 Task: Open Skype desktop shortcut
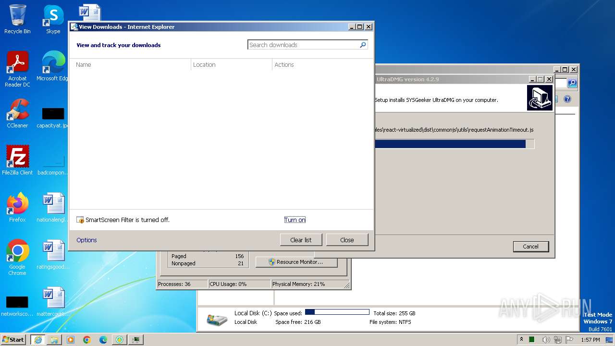coord(53,19)
